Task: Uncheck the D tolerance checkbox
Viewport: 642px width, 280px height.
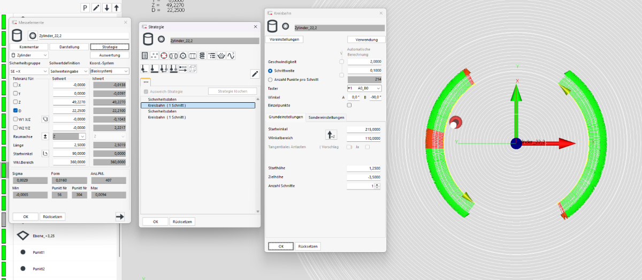Action: 16,111
